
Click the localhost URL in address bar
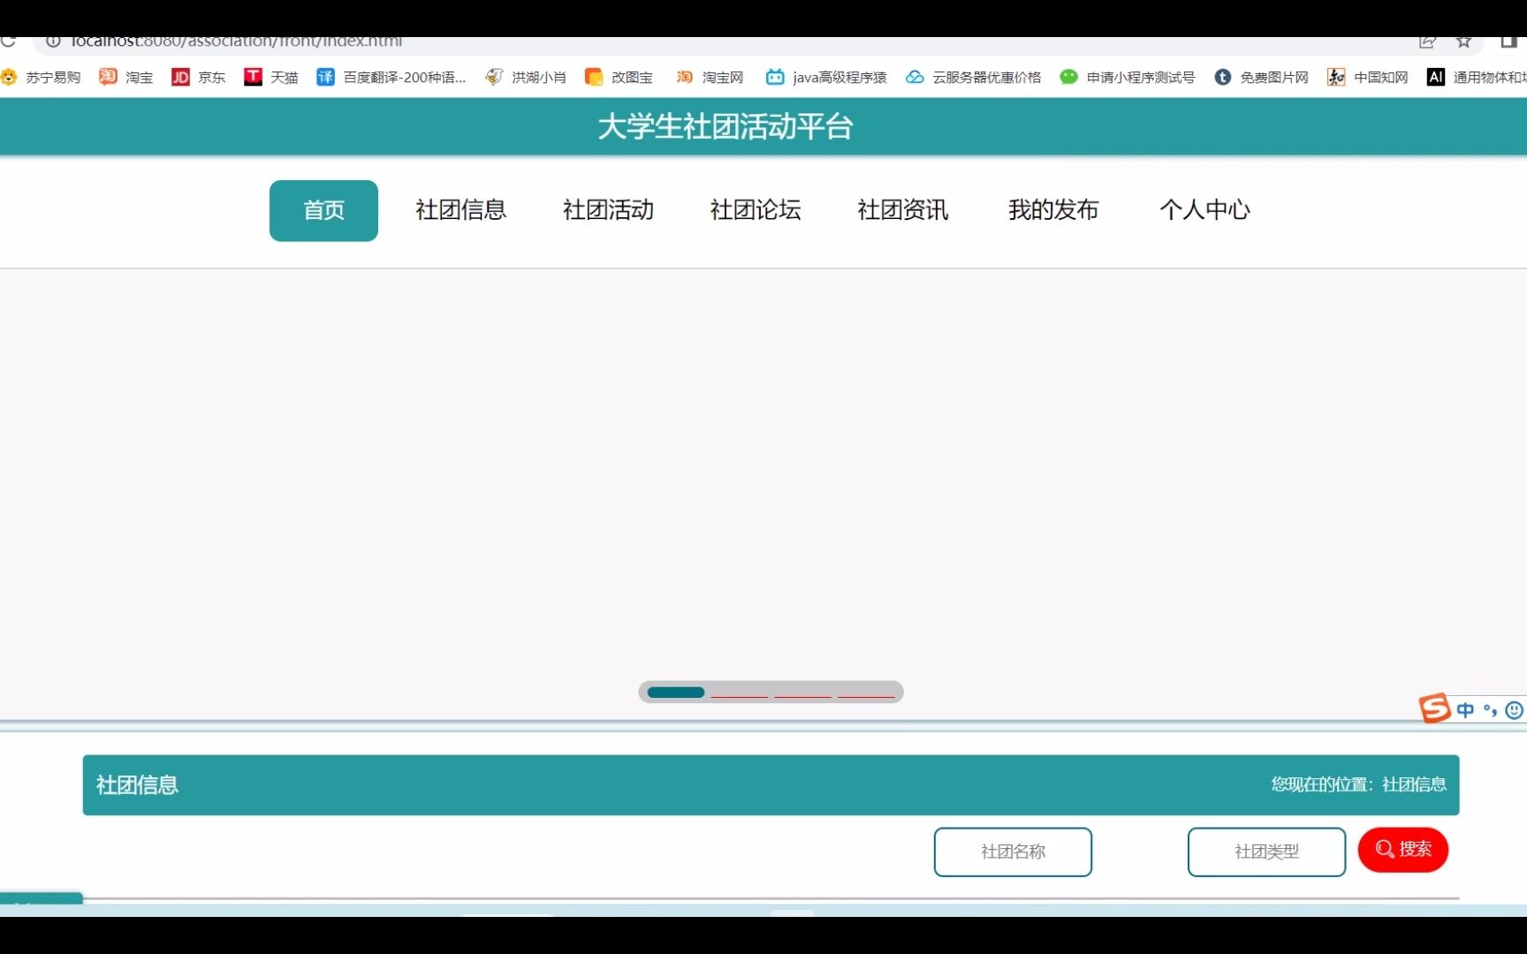coord(236,42)
